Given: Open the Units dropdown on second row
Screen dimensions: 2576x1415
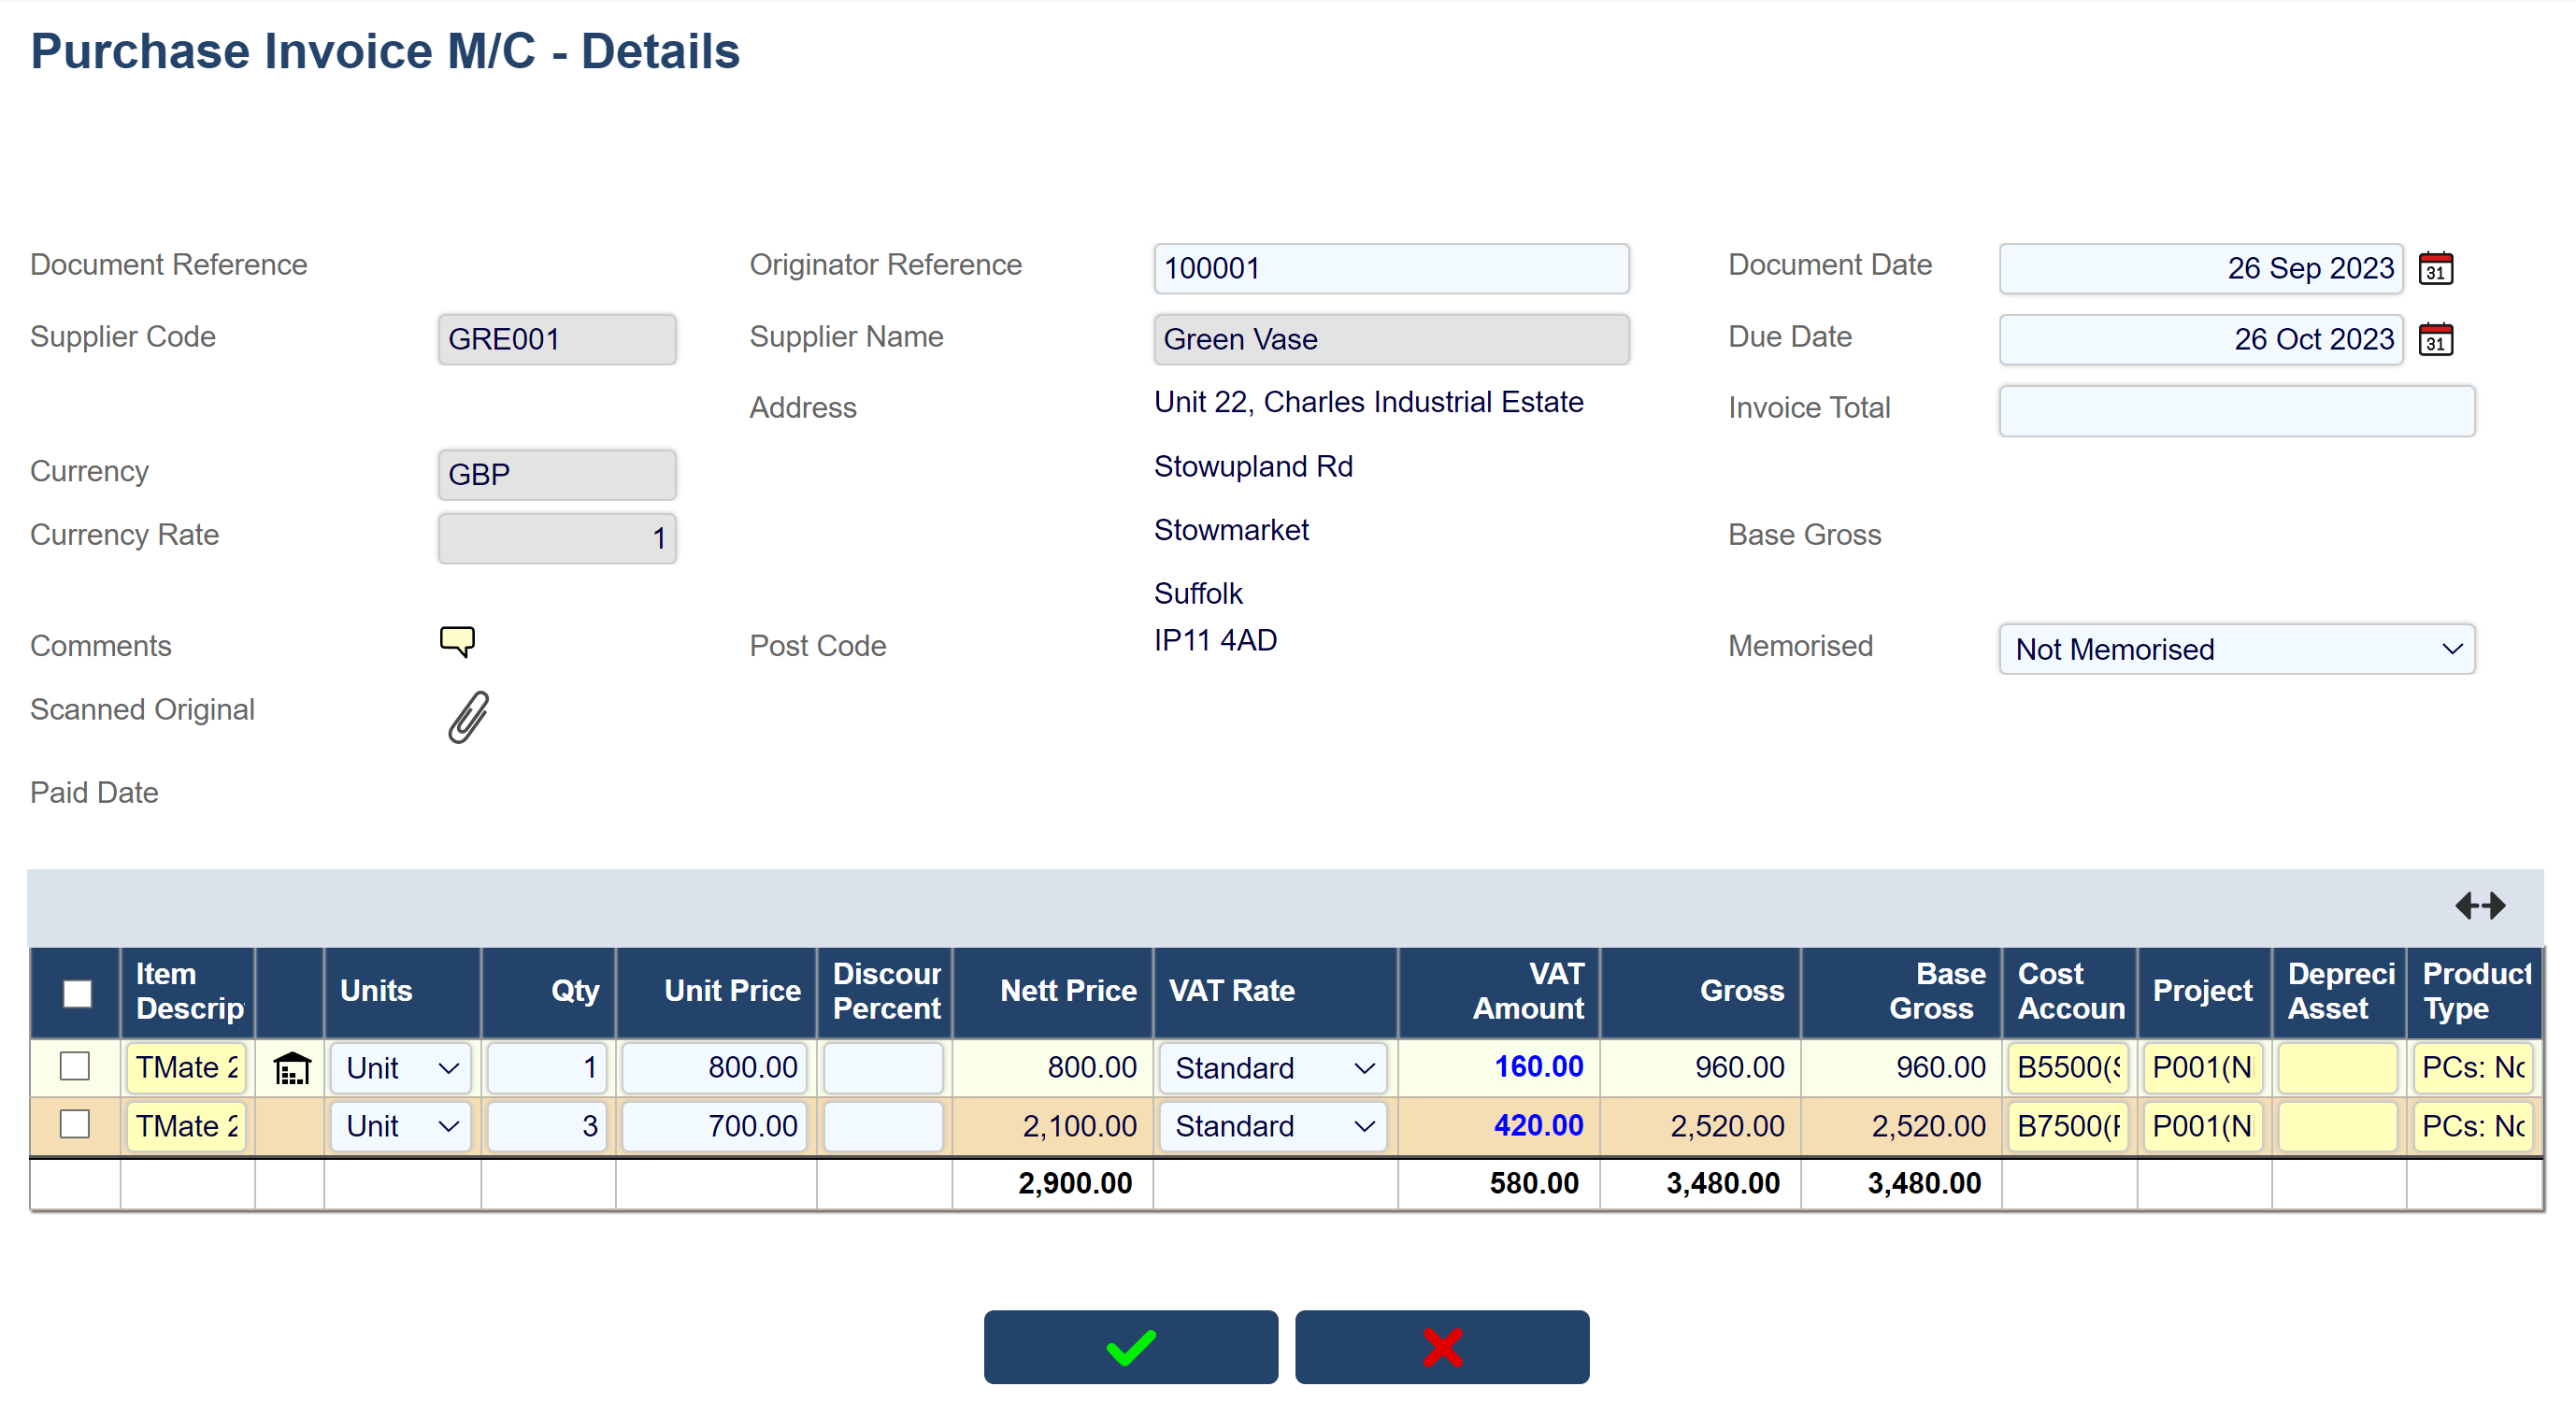Looking at the screenshot, I should [x=400, y=1126].
